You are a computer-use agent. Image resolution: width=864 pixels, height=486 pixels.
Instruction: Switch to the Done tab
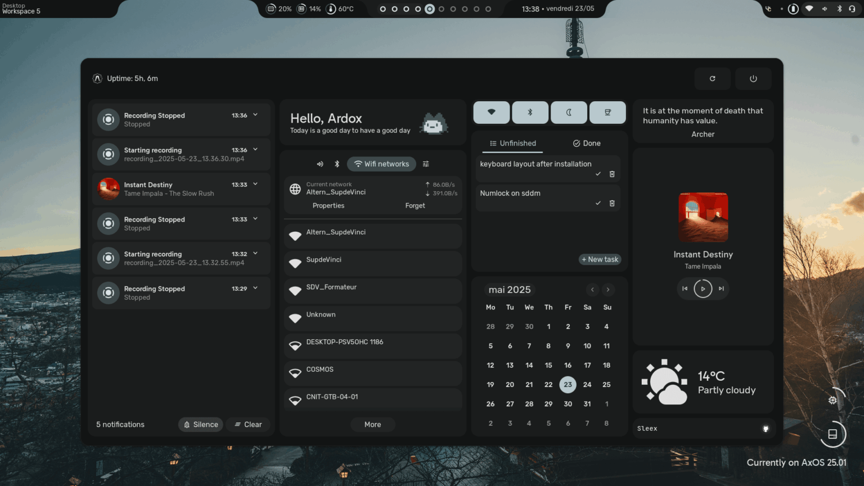coord(586,143)
